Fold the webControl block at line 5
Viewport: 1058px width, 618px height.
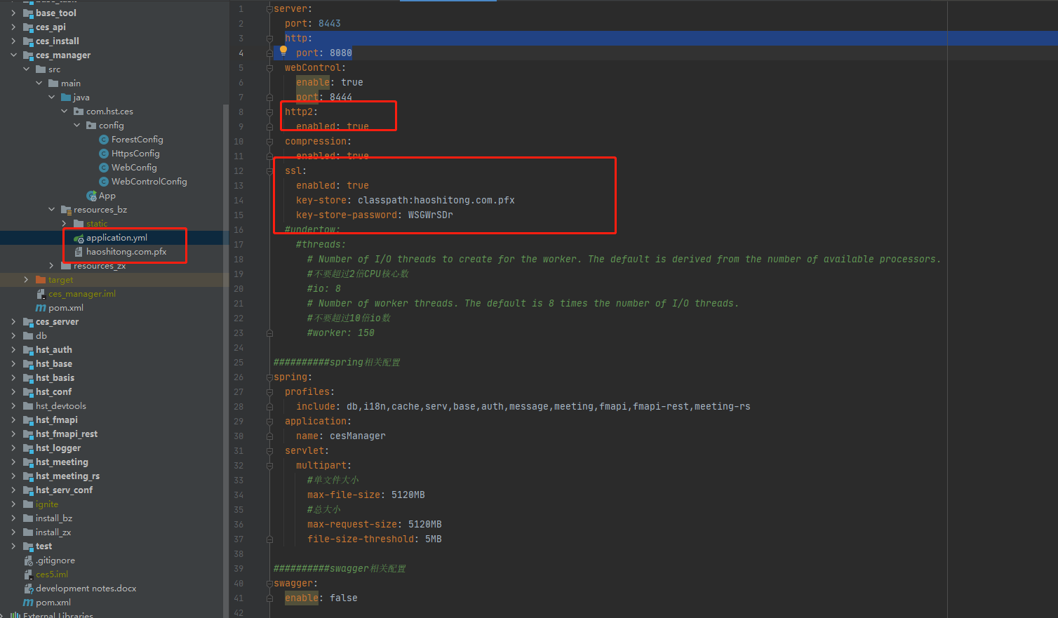(269, 68)
